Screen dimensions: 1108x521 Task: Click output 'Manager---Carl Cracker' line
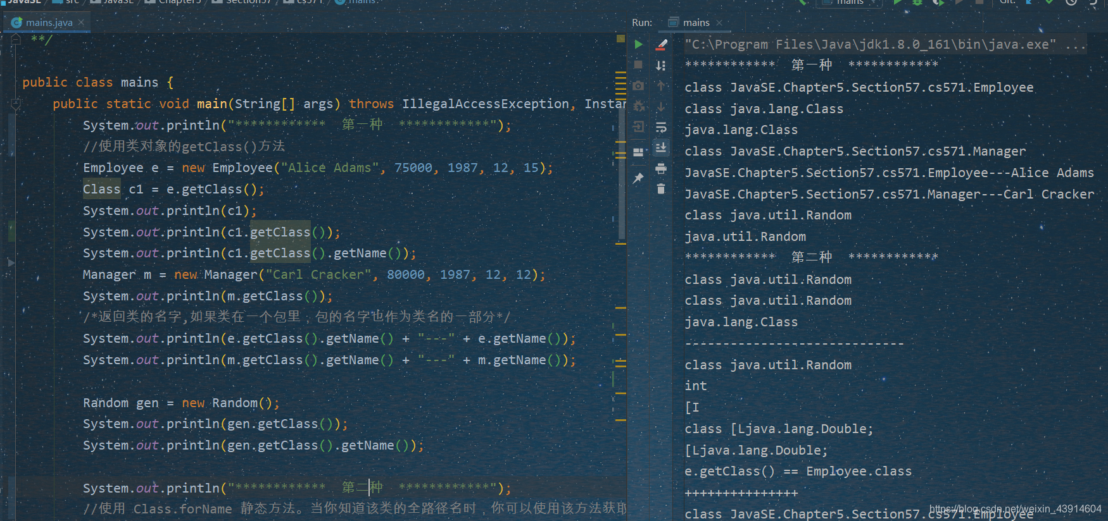pos(889,194)
